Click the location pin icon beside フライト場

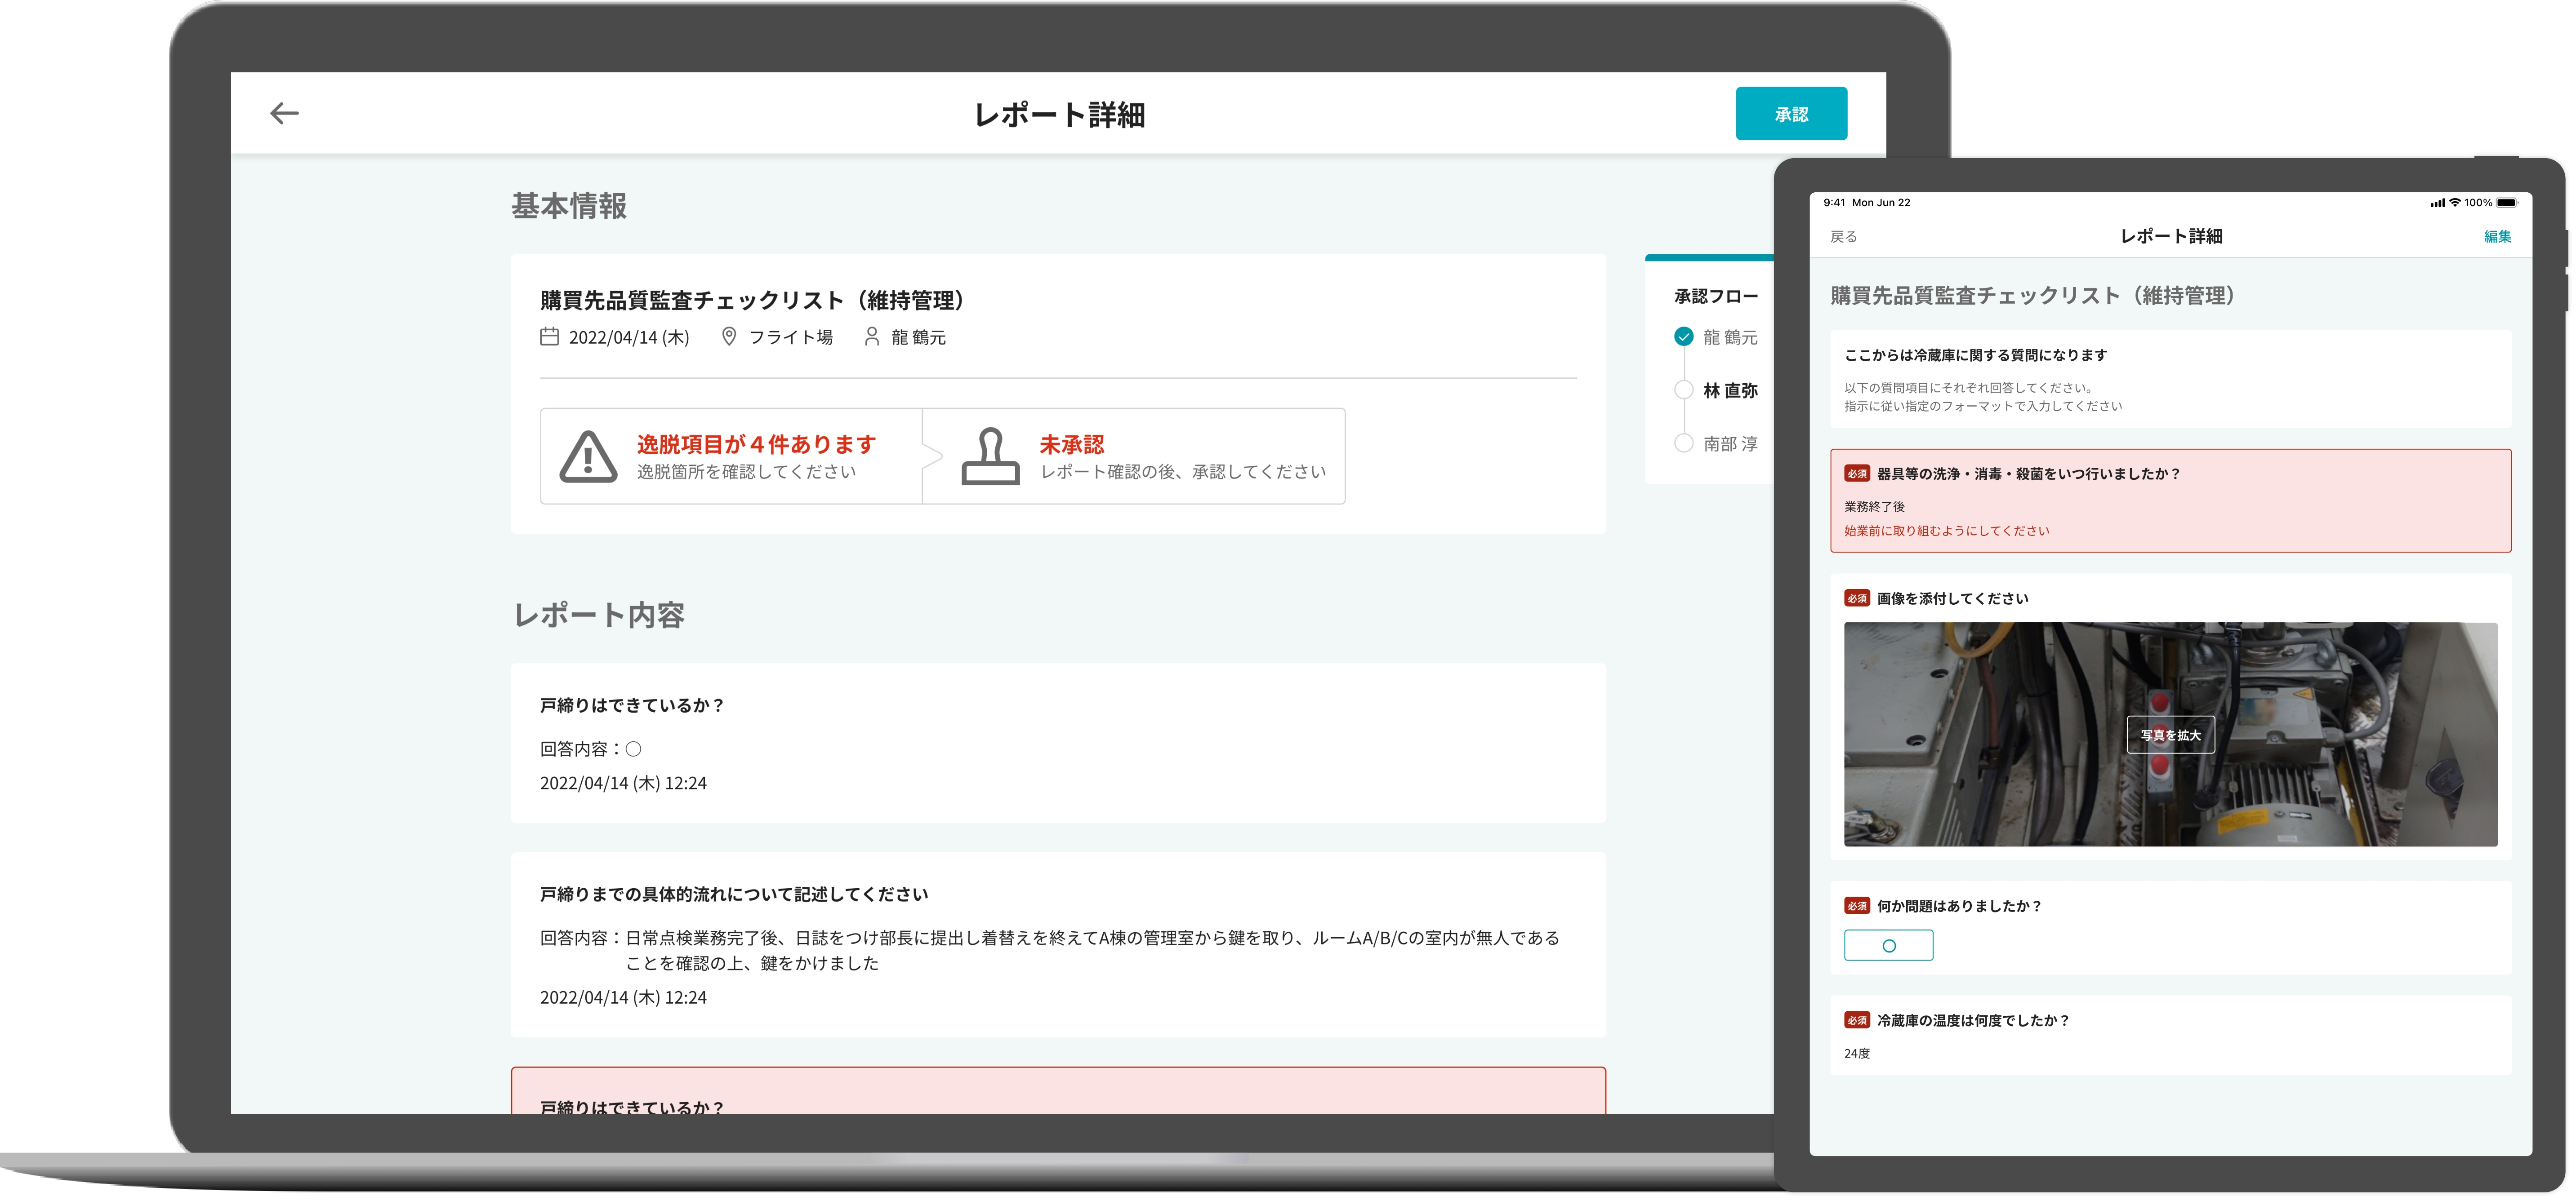click(729, 337)
